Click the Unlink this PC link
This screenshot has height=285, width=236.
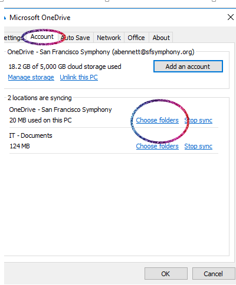79,77
